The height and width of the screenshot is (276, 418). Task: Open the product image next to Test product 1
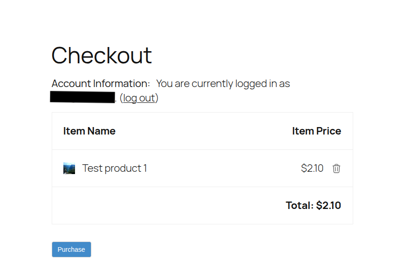pyautogui.click(x=69, y=168)
